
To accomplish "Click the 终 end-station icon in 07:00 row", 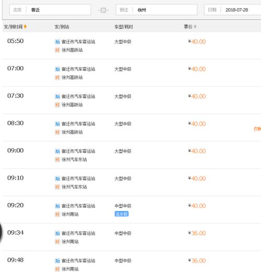I will click(57, 77).
